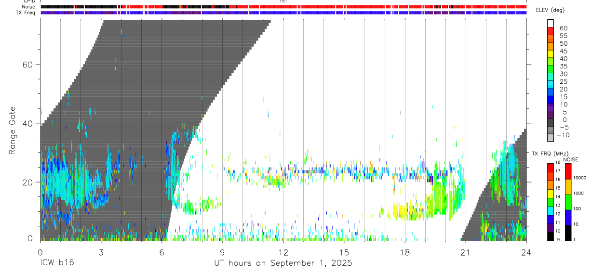The image size is (592, 273).
Task: Select the green swatch in NOISE color bar
Action: (567, 202)
